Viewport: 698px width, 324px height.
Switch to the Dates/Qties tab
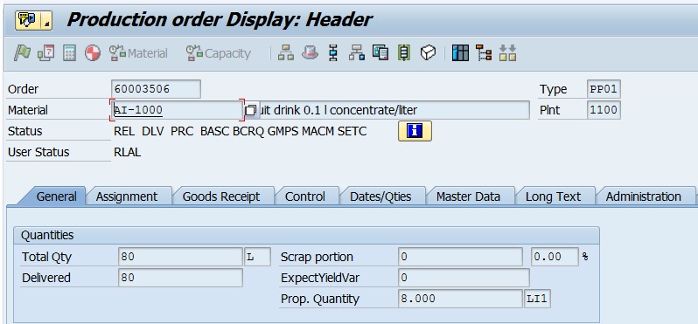coord(380,196)
